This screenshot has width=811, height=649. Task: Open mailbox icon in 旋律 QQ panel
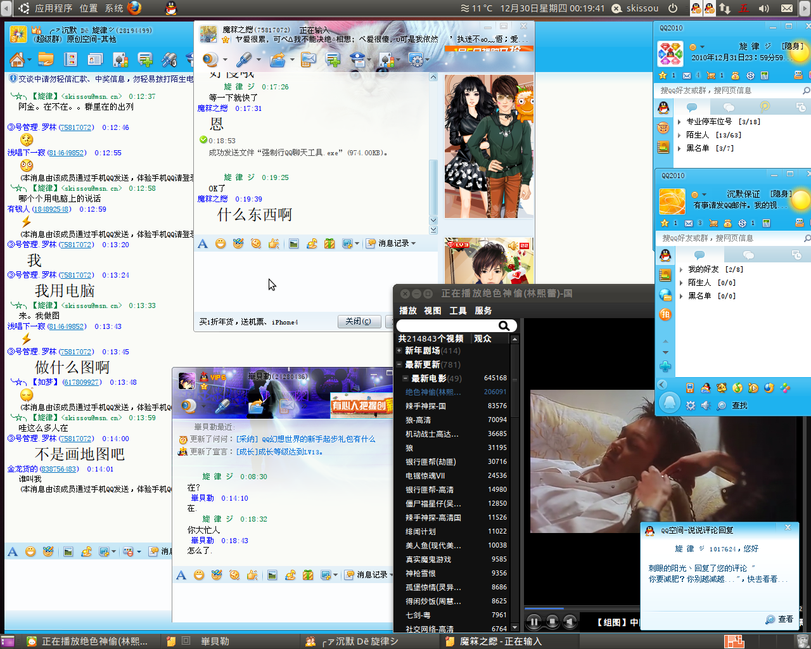pos(687,75)
